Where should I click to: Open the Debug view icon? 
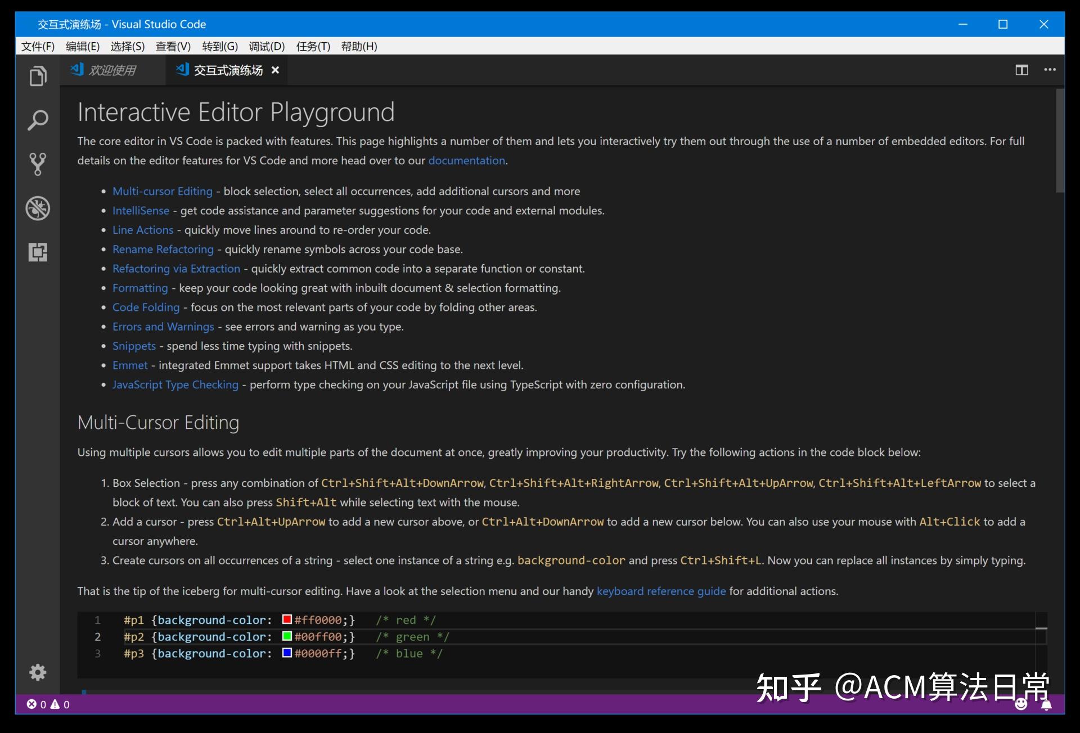click(x=38, y=209)
